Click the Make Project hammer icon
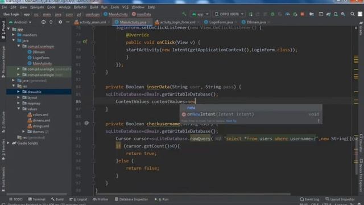This screenshot has width=364, height=205. coord(184,14)
